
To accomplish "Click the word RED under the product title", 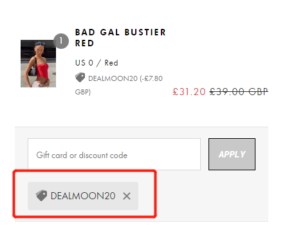I will coord(84,43).
